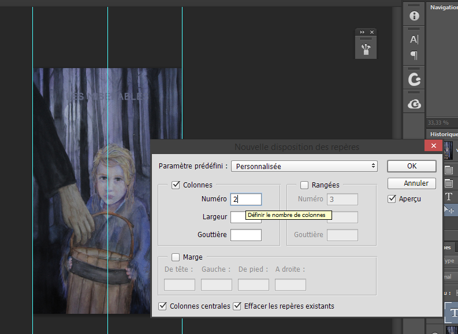
Task: Select the T text layer thumbnail
Action: coord(452,313)
